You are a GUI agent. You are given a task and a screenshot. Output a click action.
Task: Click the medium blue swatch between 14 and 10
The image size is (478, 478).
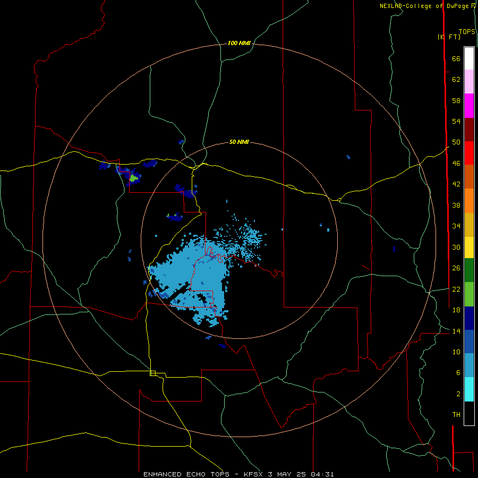tap(469, 342)
